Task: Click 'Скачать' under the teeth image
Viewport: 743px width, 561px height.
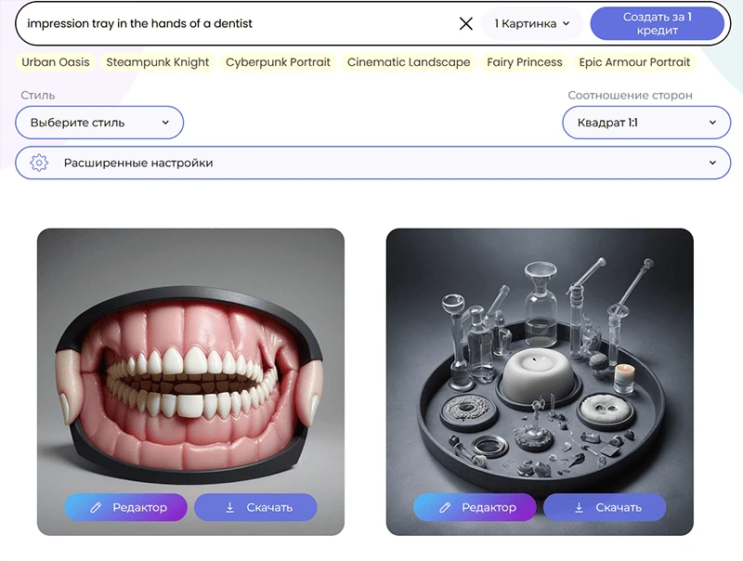Action: (x=255, y=507)
